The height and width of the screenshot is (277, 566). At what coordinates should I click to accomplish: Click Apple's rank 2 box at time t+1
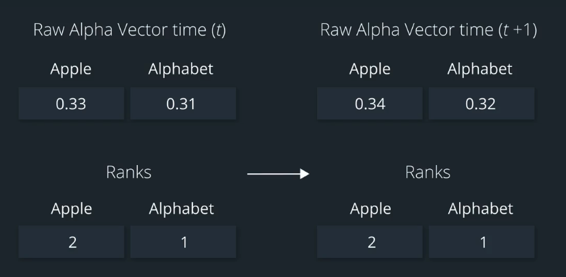coord(370,242)
